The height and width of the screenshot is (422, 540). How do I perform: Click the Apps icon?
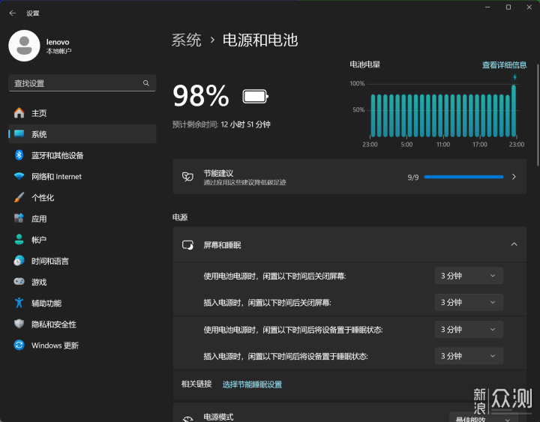click(19, 219)
